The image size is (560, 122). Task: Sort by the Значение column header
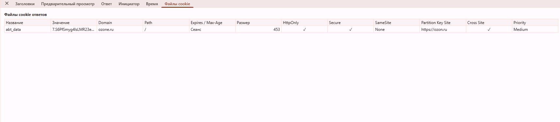pyautogui.click(x=74, y=23)
